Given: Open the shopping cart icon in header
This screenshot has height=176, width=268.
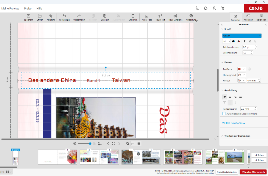Looking at the screenshot, I should [x=222, y=8].
